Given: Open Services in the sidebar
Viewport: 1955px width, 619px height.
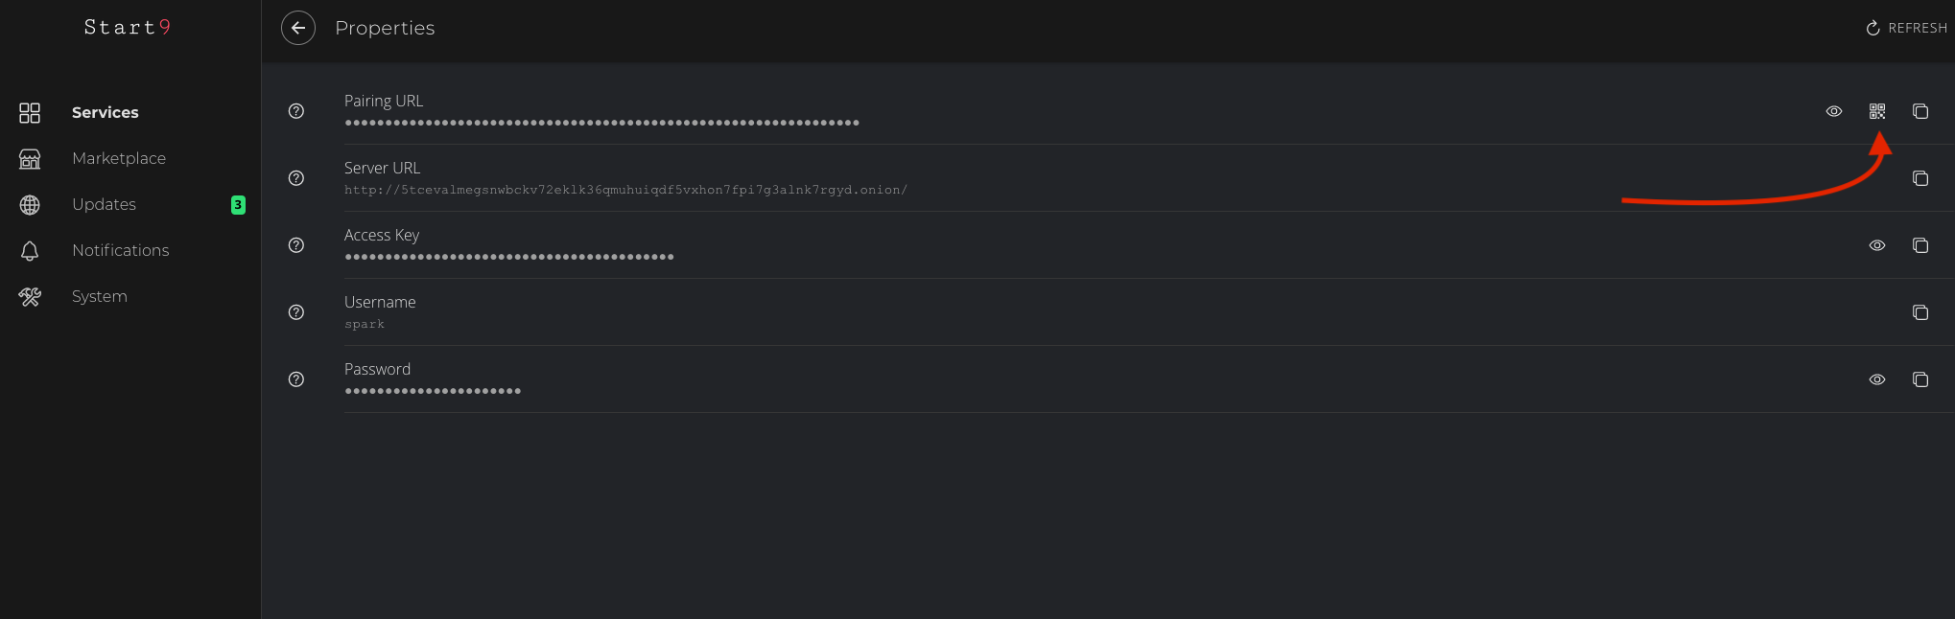Looking at the screenshot, I should click(x=105, y=112).
